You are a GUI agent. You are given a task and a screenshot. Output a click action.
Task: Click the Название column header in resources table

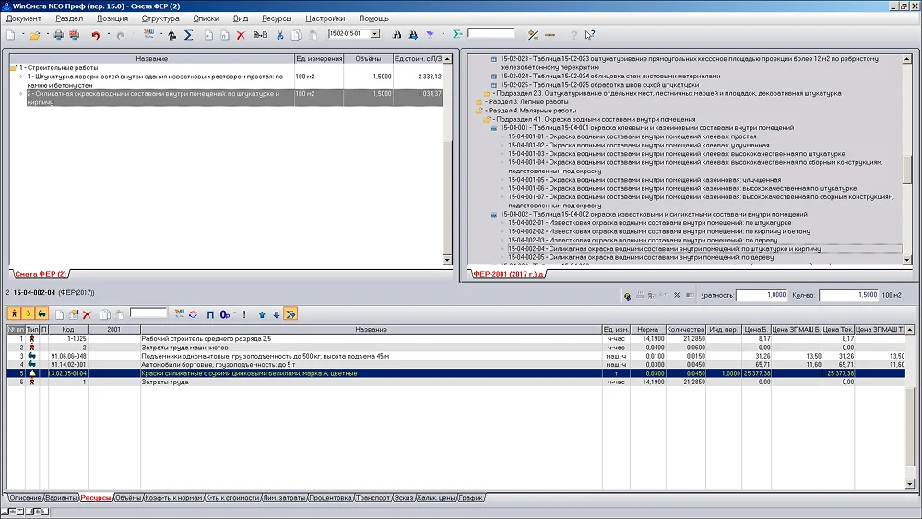[371, 330]
